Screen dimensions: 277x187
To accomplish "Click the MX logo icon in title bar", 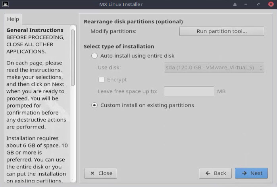I will [x=6, y=4].
